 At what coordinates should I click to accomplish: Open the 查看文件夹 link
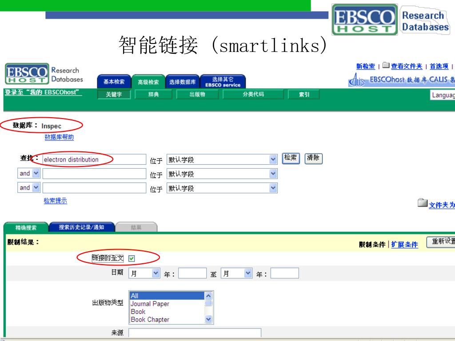click(407, 67)
